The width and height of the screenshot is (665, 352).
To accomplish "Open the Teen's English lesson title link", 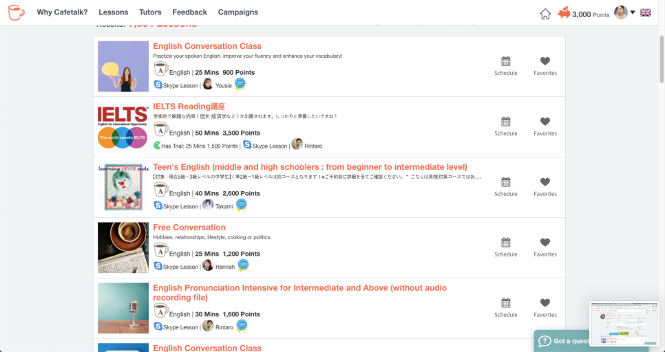I will pos(310,167).
